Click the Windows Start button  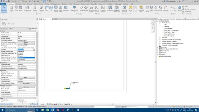pos(2,110)
